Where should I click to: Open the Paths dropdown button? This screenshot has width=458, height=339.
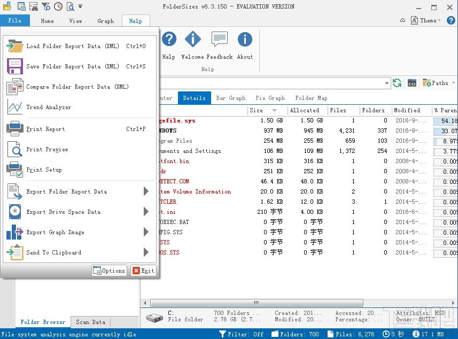tap(438, 83)
